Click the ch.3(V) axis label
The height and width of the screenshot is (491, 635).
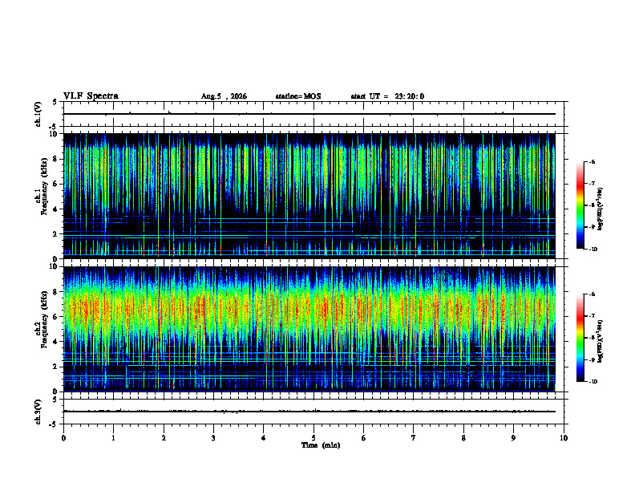pos(38,412)
